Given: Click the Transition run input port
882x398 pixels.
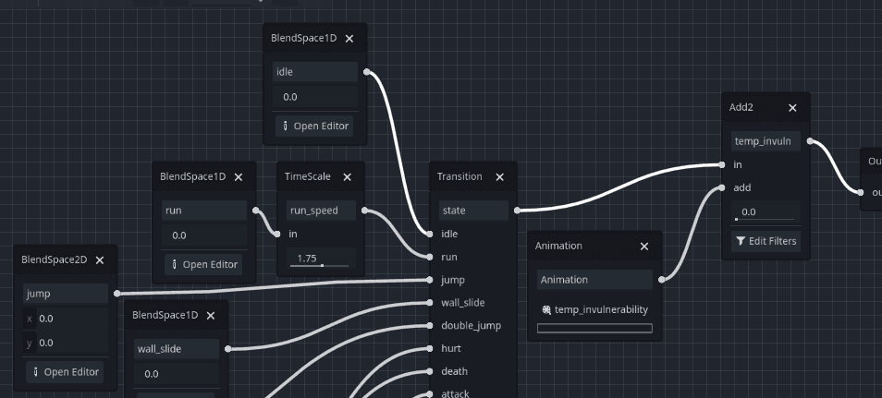Looking at the screenshot, I should (430, 257).
